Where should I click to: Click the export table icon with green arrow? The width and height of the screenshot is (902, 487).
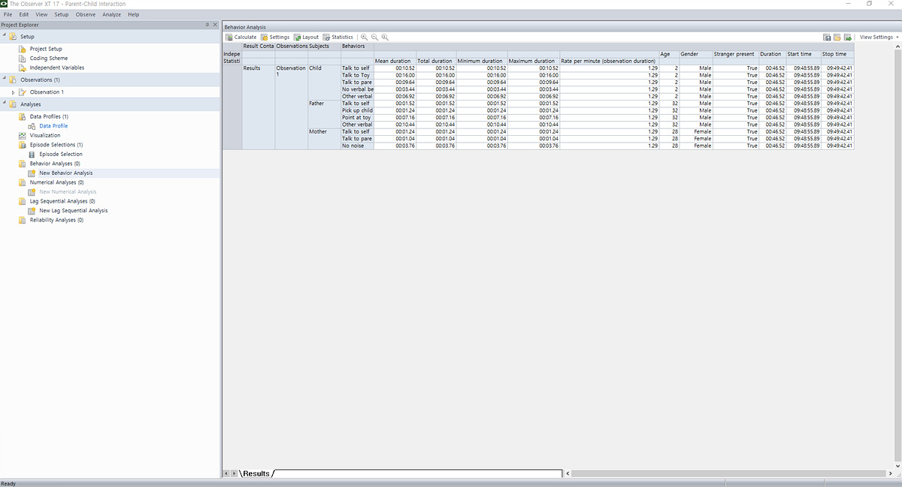(847, 37)
